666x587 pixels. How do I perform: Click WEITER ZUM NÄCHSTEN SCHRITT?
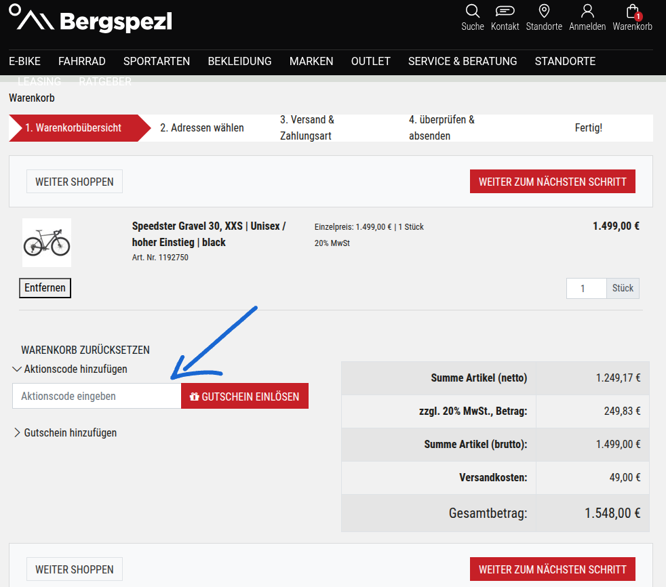point(552,181)
